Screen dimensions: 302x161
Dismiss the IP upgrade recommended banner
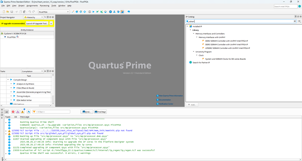[51, 24]
